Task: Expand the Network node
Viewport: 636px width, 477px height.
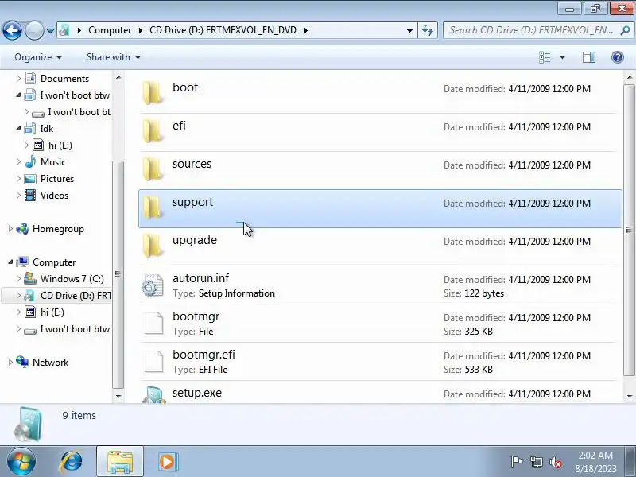Action: [10, 363]
